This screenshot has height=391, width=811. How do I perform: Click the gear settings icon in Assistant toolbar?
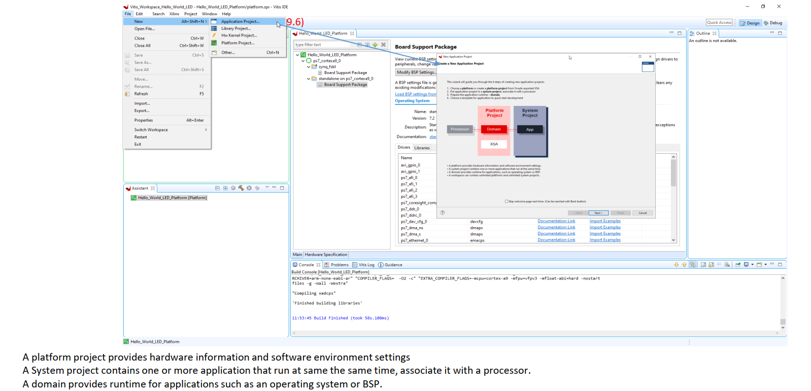click(233, 188)
